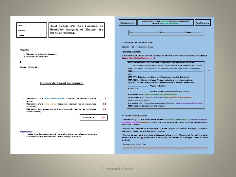
Task: Click the red '/8.5' score
Action: [x=104, y=104]
